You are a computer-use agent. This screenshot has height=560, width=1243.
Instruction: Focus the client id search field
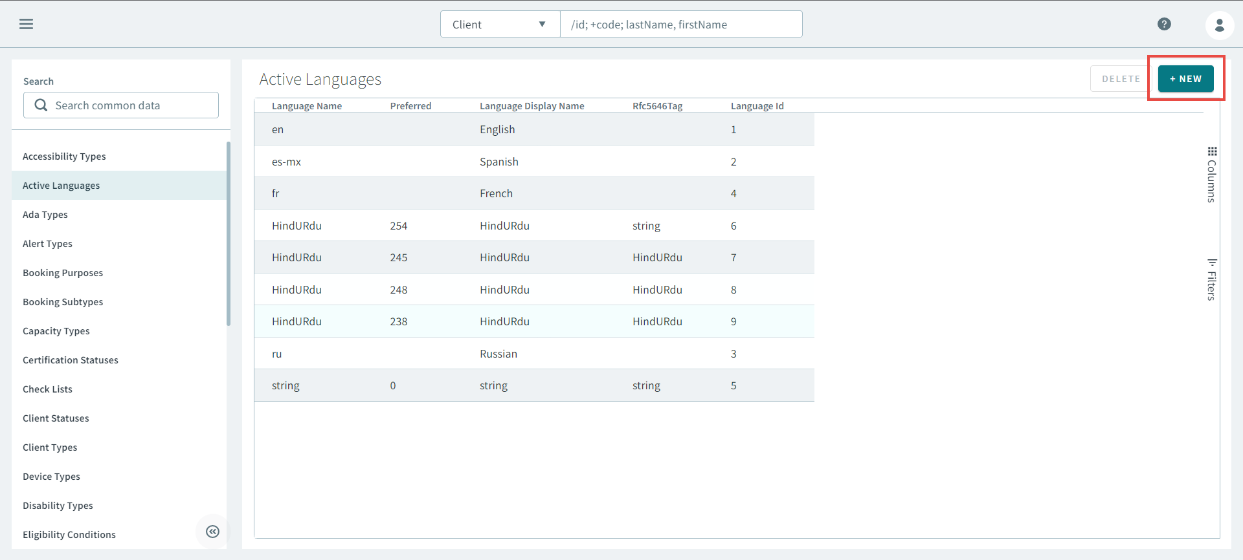[x=680, y=25]
